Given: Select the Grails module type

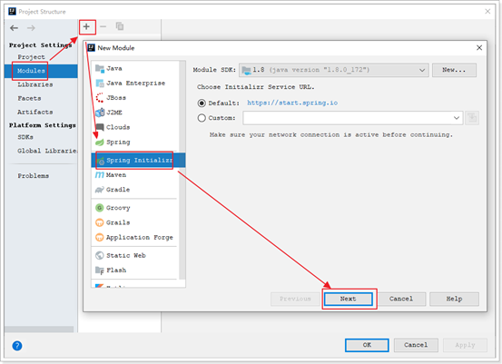Looking at the screenshot, I should point(113,222).
